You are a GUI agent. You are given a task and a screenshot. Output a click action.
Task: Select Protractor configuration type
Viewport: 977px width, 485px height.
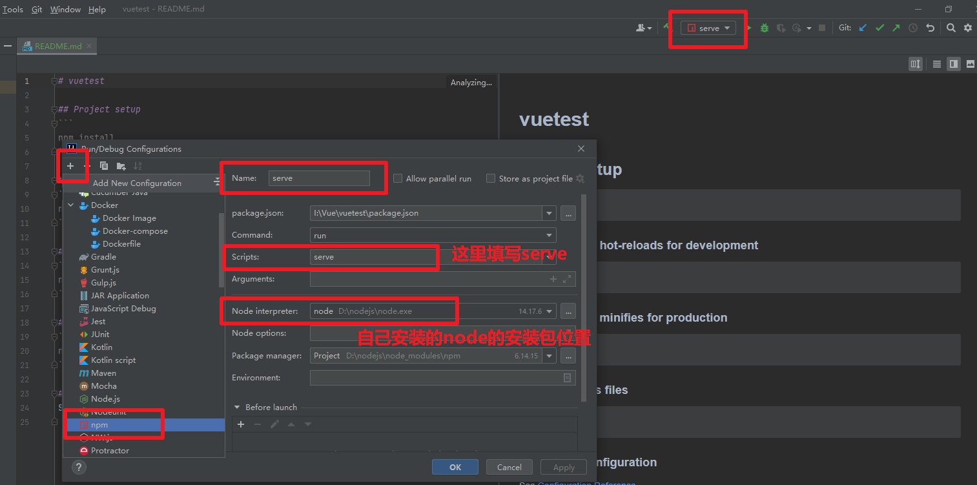(110, 451)
